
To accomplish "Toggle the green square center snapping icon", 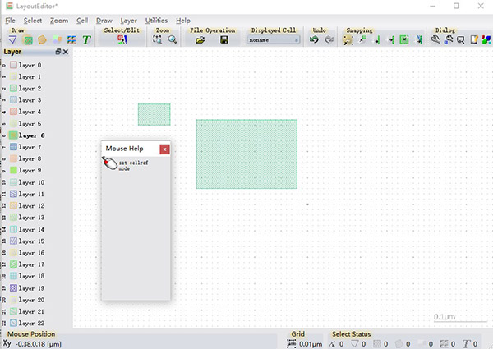I will click(x=404, y=40).
